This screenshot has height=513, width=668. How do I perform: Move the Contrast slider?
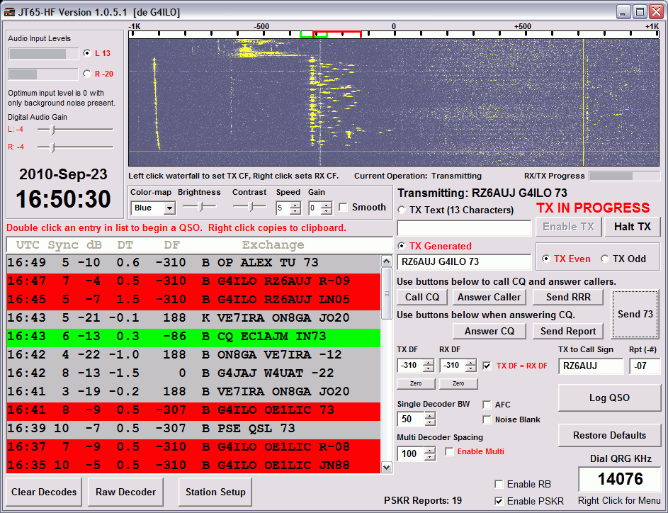[249, 207]
